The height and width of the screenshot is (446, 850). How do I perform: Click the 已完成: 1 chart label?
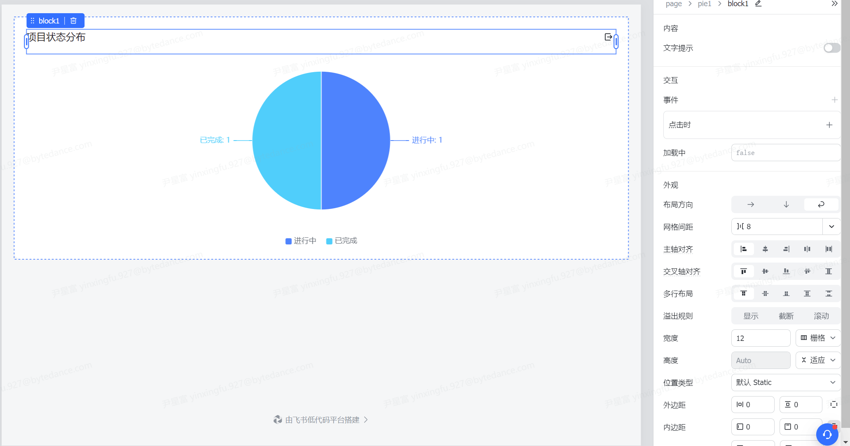pos(215,140)
